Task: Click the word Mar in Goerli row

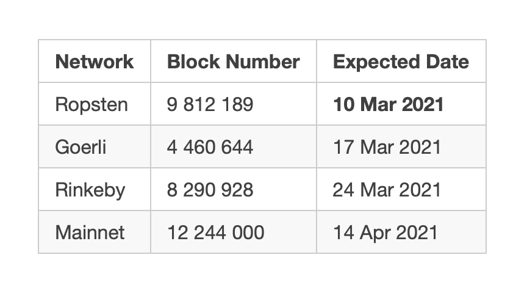Action: 376,147
